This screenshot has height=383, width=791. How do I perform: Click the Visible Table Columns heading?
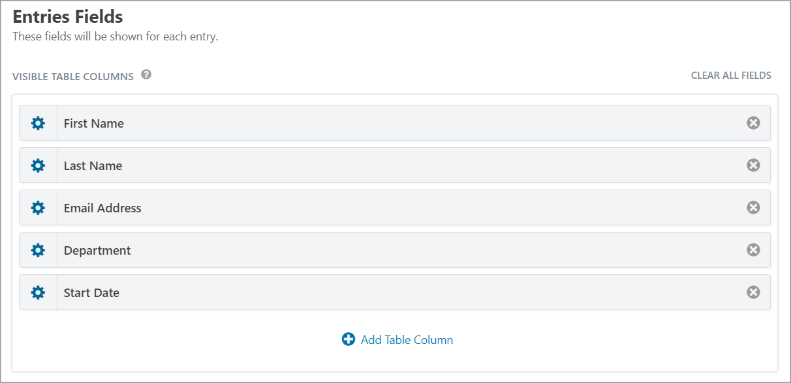pos(73,77)
